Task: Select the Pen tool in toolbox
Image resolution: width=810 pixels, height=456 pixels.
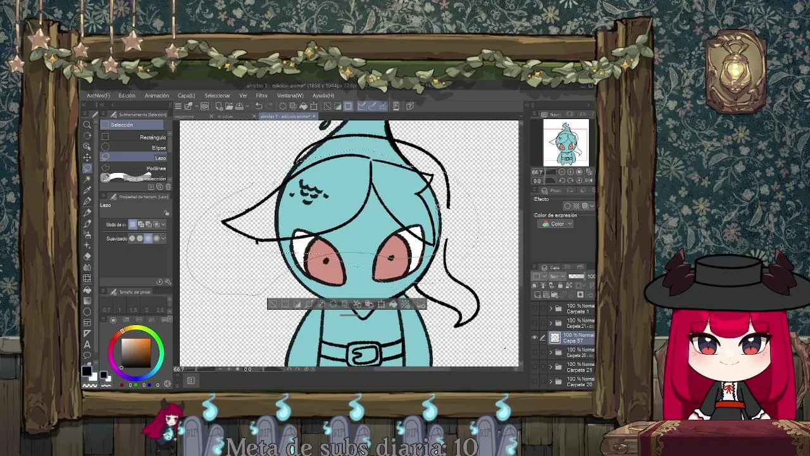Action: coord(87,201)
